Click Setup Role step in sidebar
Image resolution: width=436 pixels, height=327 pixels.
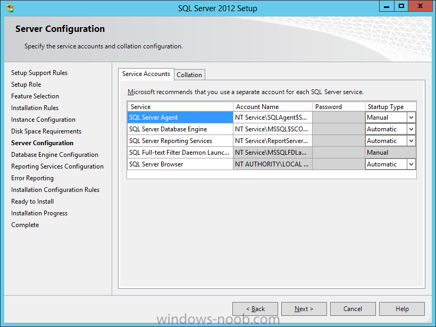click(x=26, y=85)
